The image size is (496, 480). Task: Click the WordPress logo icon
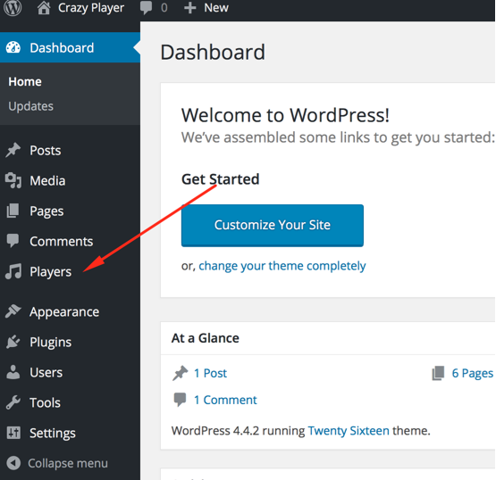(13, 7)
